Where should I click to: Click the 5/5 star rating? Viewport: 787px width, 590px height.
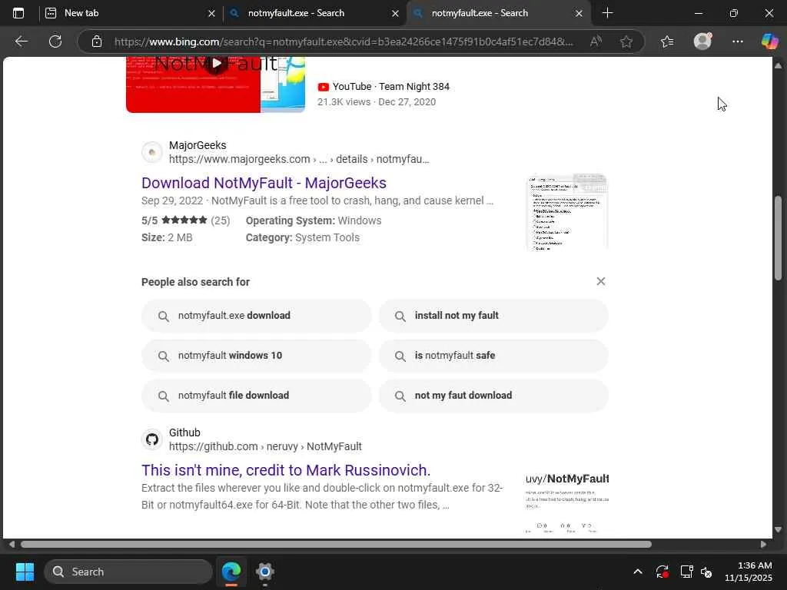click(186, 220)
